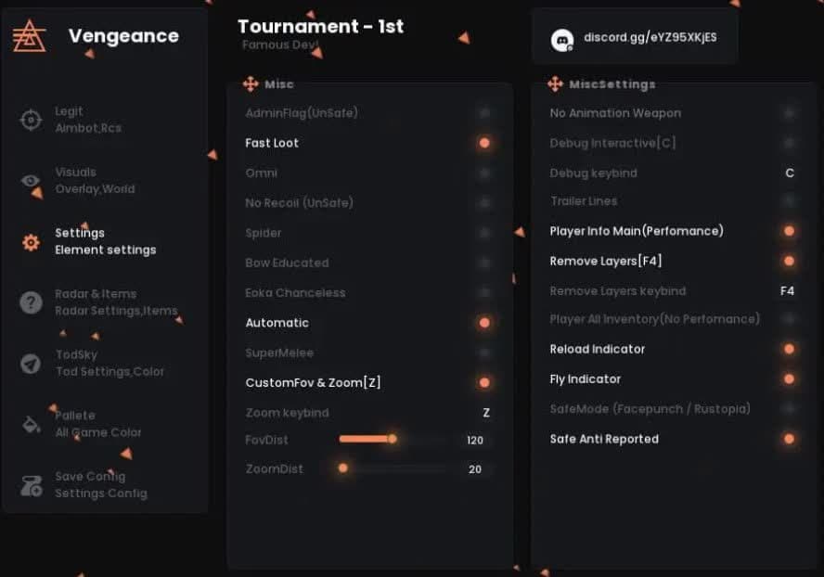Image resolution: width=824 pixels, height=577 pixels.
Task: Enable the Omni toggle
Action: click(484, 173)
